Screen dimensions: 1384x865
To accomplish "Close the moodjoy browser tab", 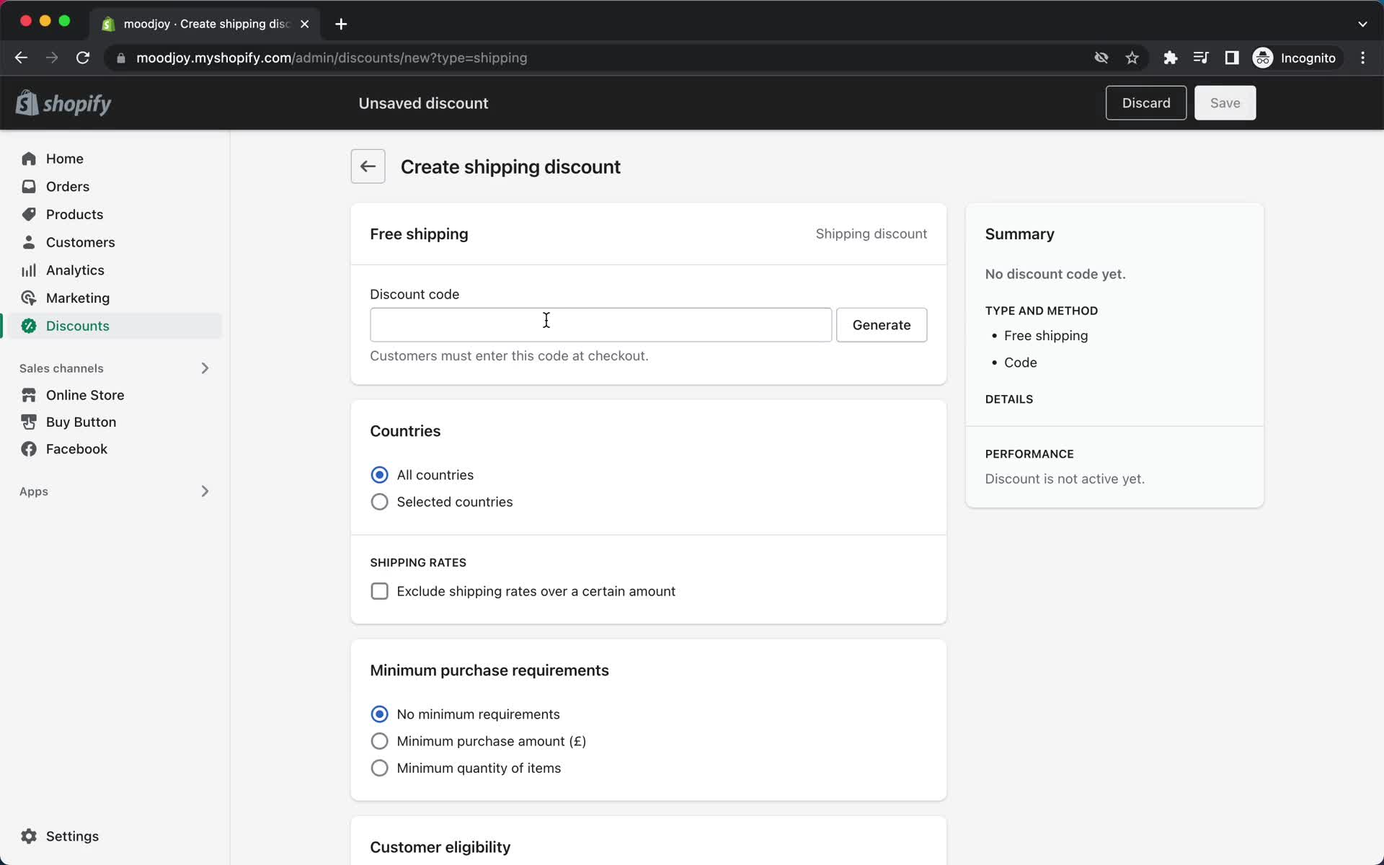I will pos(304,24).
